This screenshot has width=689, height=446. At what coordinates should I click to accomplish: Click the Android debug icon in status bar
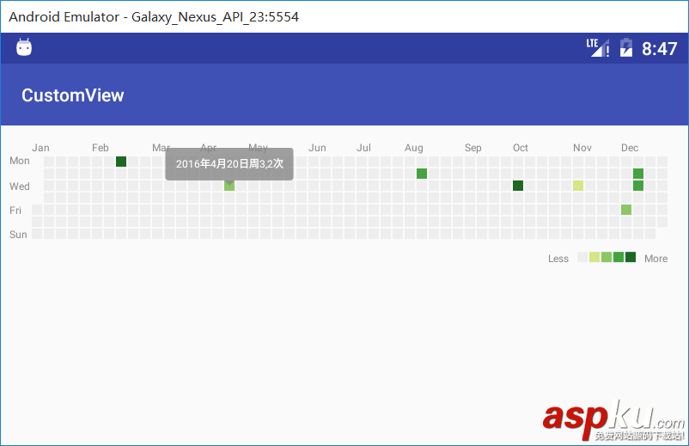(24, 48)
